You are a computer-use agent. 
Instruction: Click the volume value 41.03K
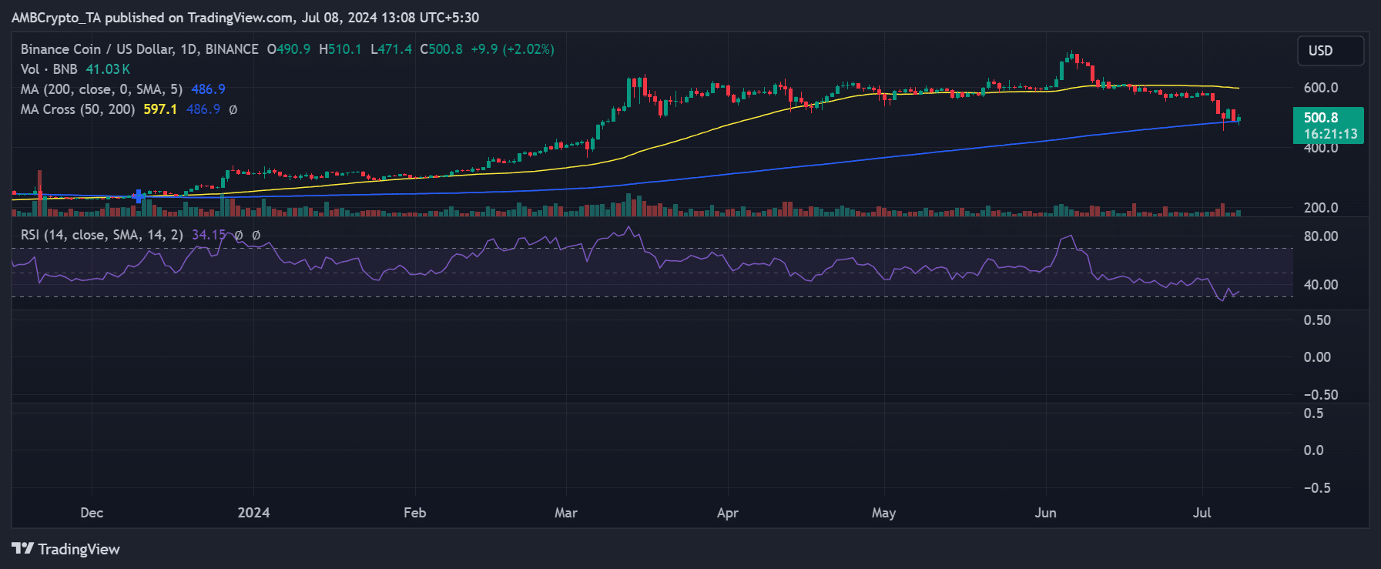[x=108, y=69]
